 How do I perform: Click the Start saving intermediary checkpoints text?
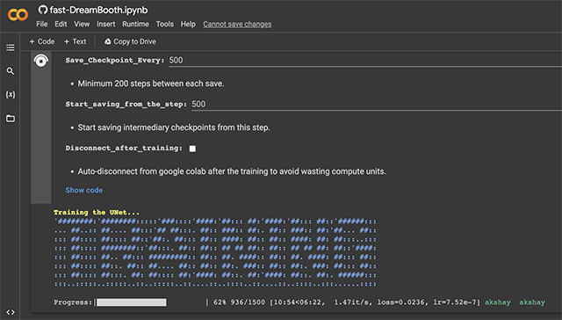pyautogui.click(x=174, y=127)
